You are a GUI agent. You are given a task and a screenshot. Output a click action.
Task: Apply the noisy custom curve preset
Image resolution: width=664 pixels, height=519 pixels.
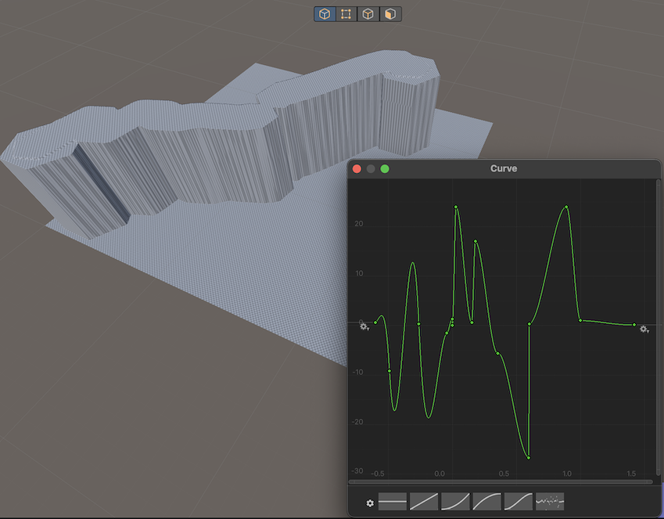549,502
